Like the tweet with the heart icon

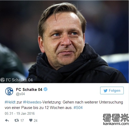(x=31, y=120)
